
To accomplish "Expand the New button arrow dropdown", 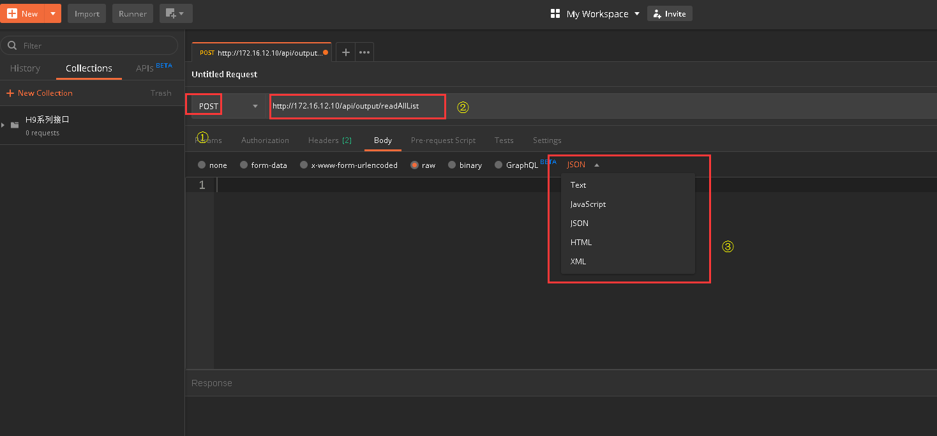I will (x=53, y=13).
